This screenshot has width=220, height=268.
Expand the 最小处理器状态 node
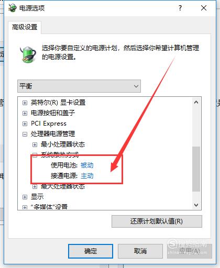pyautogui.click(x=35, y=144)
